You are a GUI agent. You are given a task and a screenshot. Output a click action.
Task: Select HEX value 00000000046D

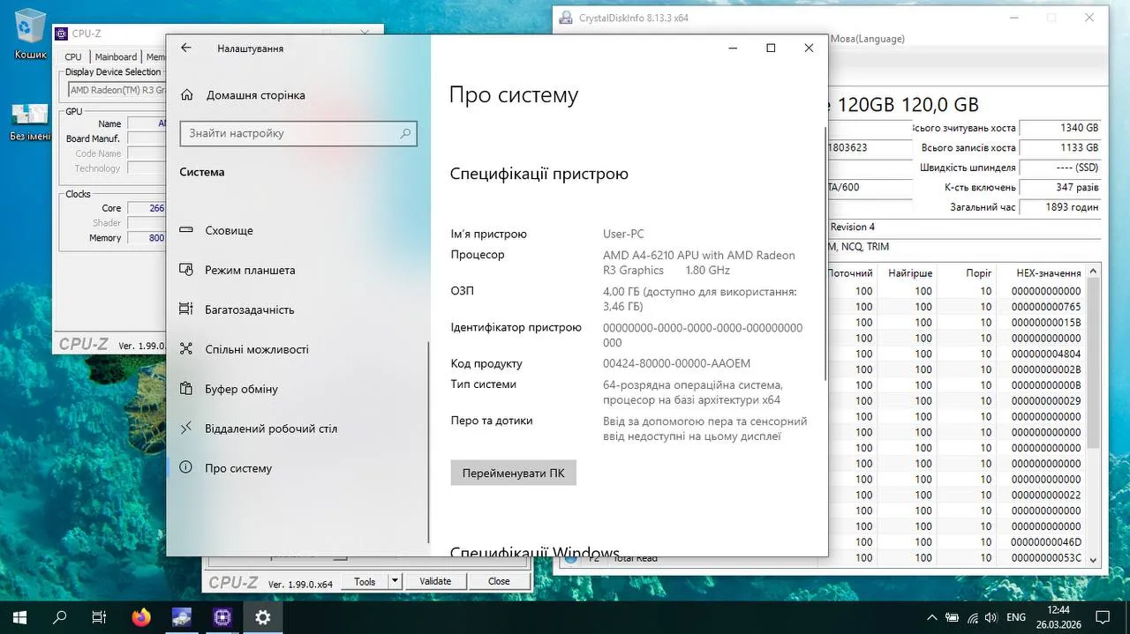[1046, 541]
